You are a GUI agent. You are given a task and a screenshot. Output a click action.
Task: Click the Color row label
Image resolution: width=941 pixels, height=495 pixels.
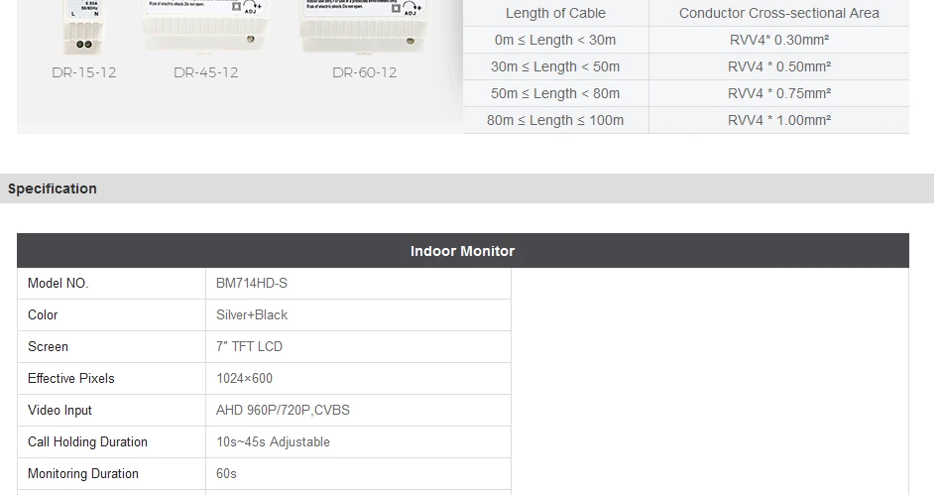coord(43,314)
